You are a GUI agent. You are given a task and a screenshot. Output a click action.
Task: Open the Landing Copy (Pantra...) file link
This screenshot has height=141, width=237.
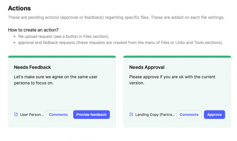click(155, 114)
